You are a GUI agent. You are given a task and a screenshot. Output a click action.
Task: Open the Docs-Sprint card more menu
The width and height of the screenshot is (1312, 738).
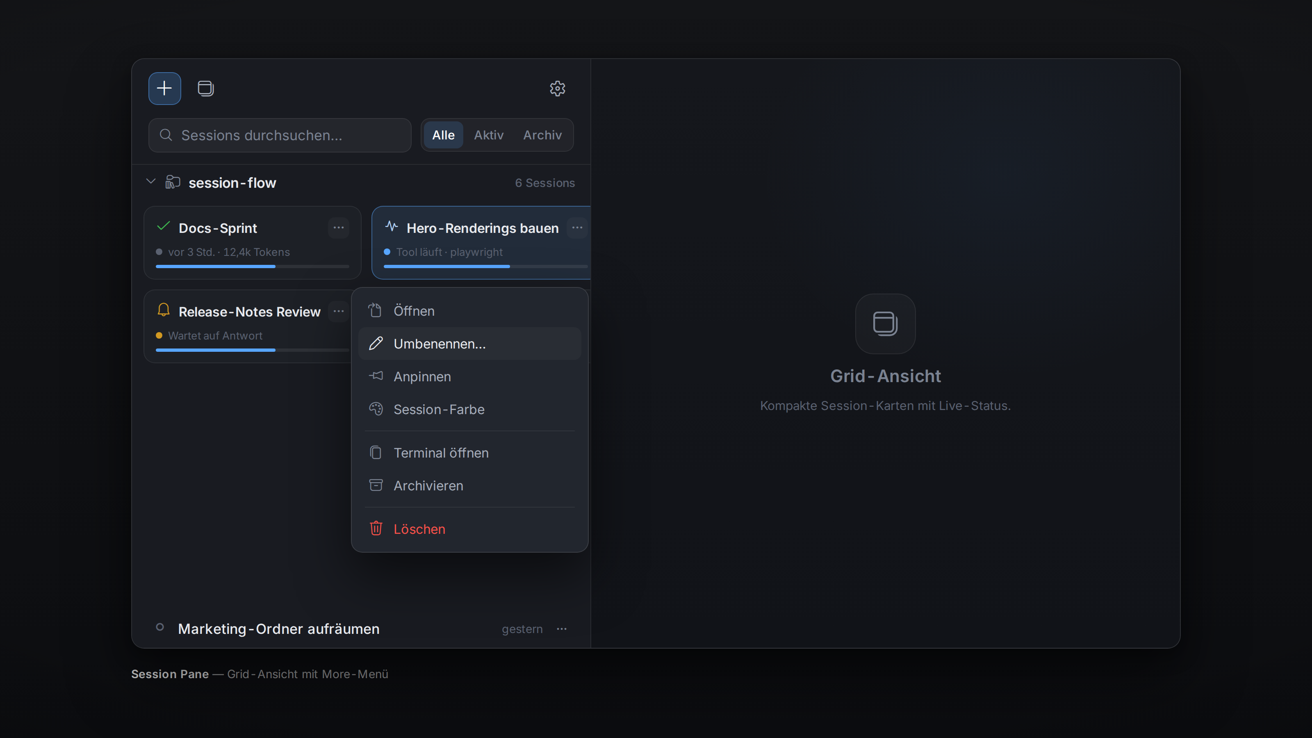click(338, 228)
